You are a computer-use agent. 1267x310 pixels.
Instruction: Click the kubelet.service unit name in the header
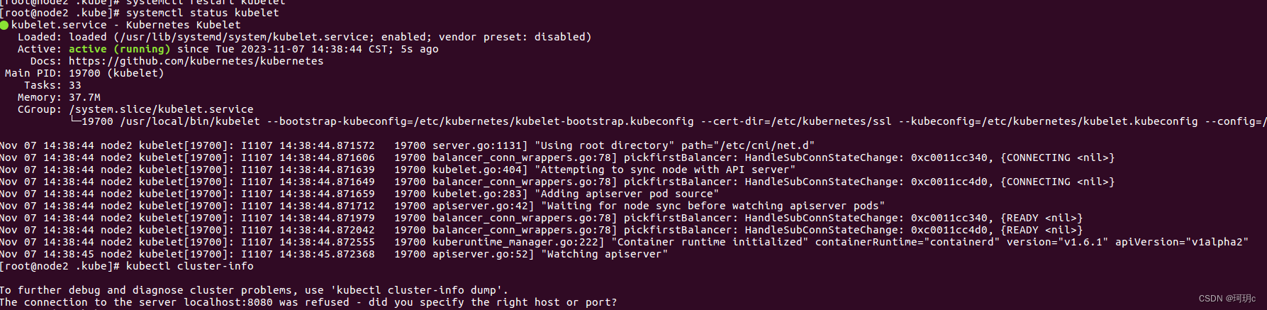(x=59, y=25)
